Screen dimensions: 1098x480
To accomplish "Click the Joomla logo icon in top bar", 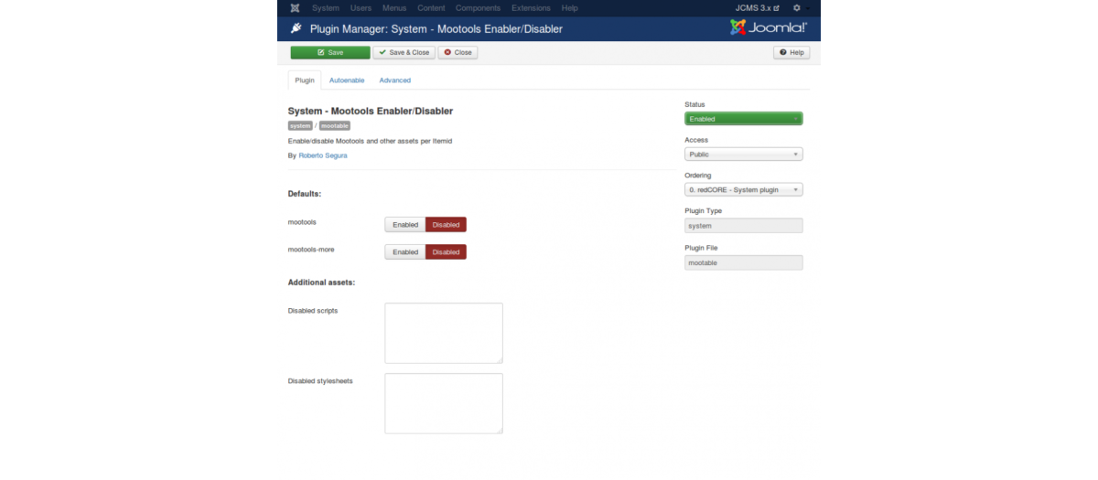I will point(295,8).
